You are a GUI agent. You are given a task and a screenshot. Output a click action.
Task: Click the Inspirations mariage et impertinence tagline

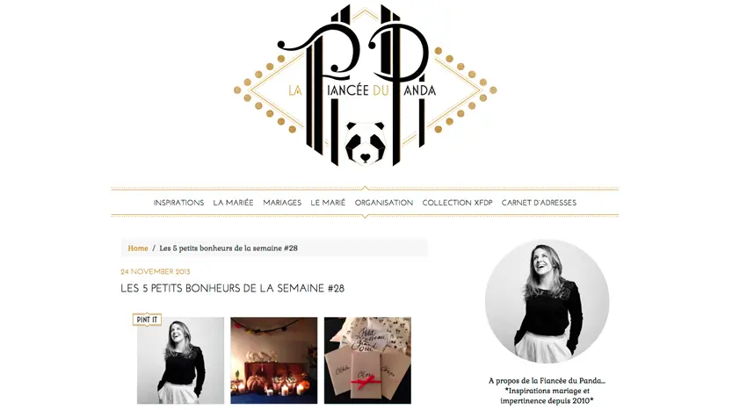click(x=547, y=396)
